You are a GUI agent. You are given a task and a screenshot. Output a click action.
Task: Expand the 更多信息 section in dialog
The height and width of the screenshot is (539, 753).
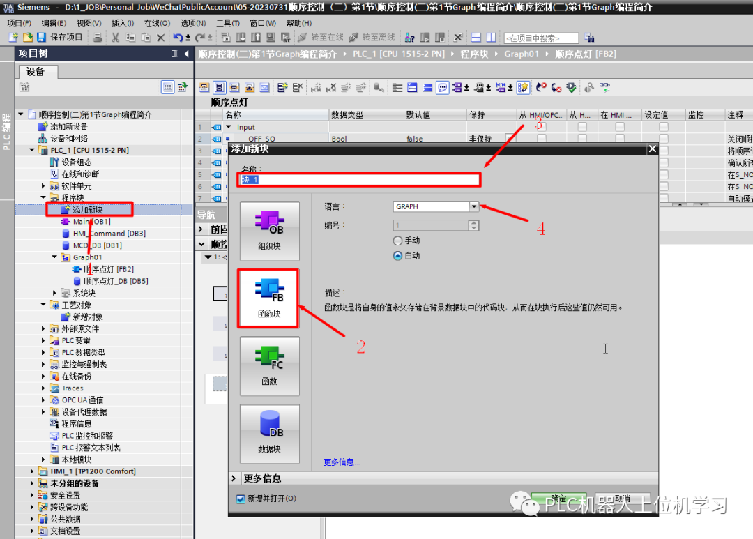click(x=234, y=478)
